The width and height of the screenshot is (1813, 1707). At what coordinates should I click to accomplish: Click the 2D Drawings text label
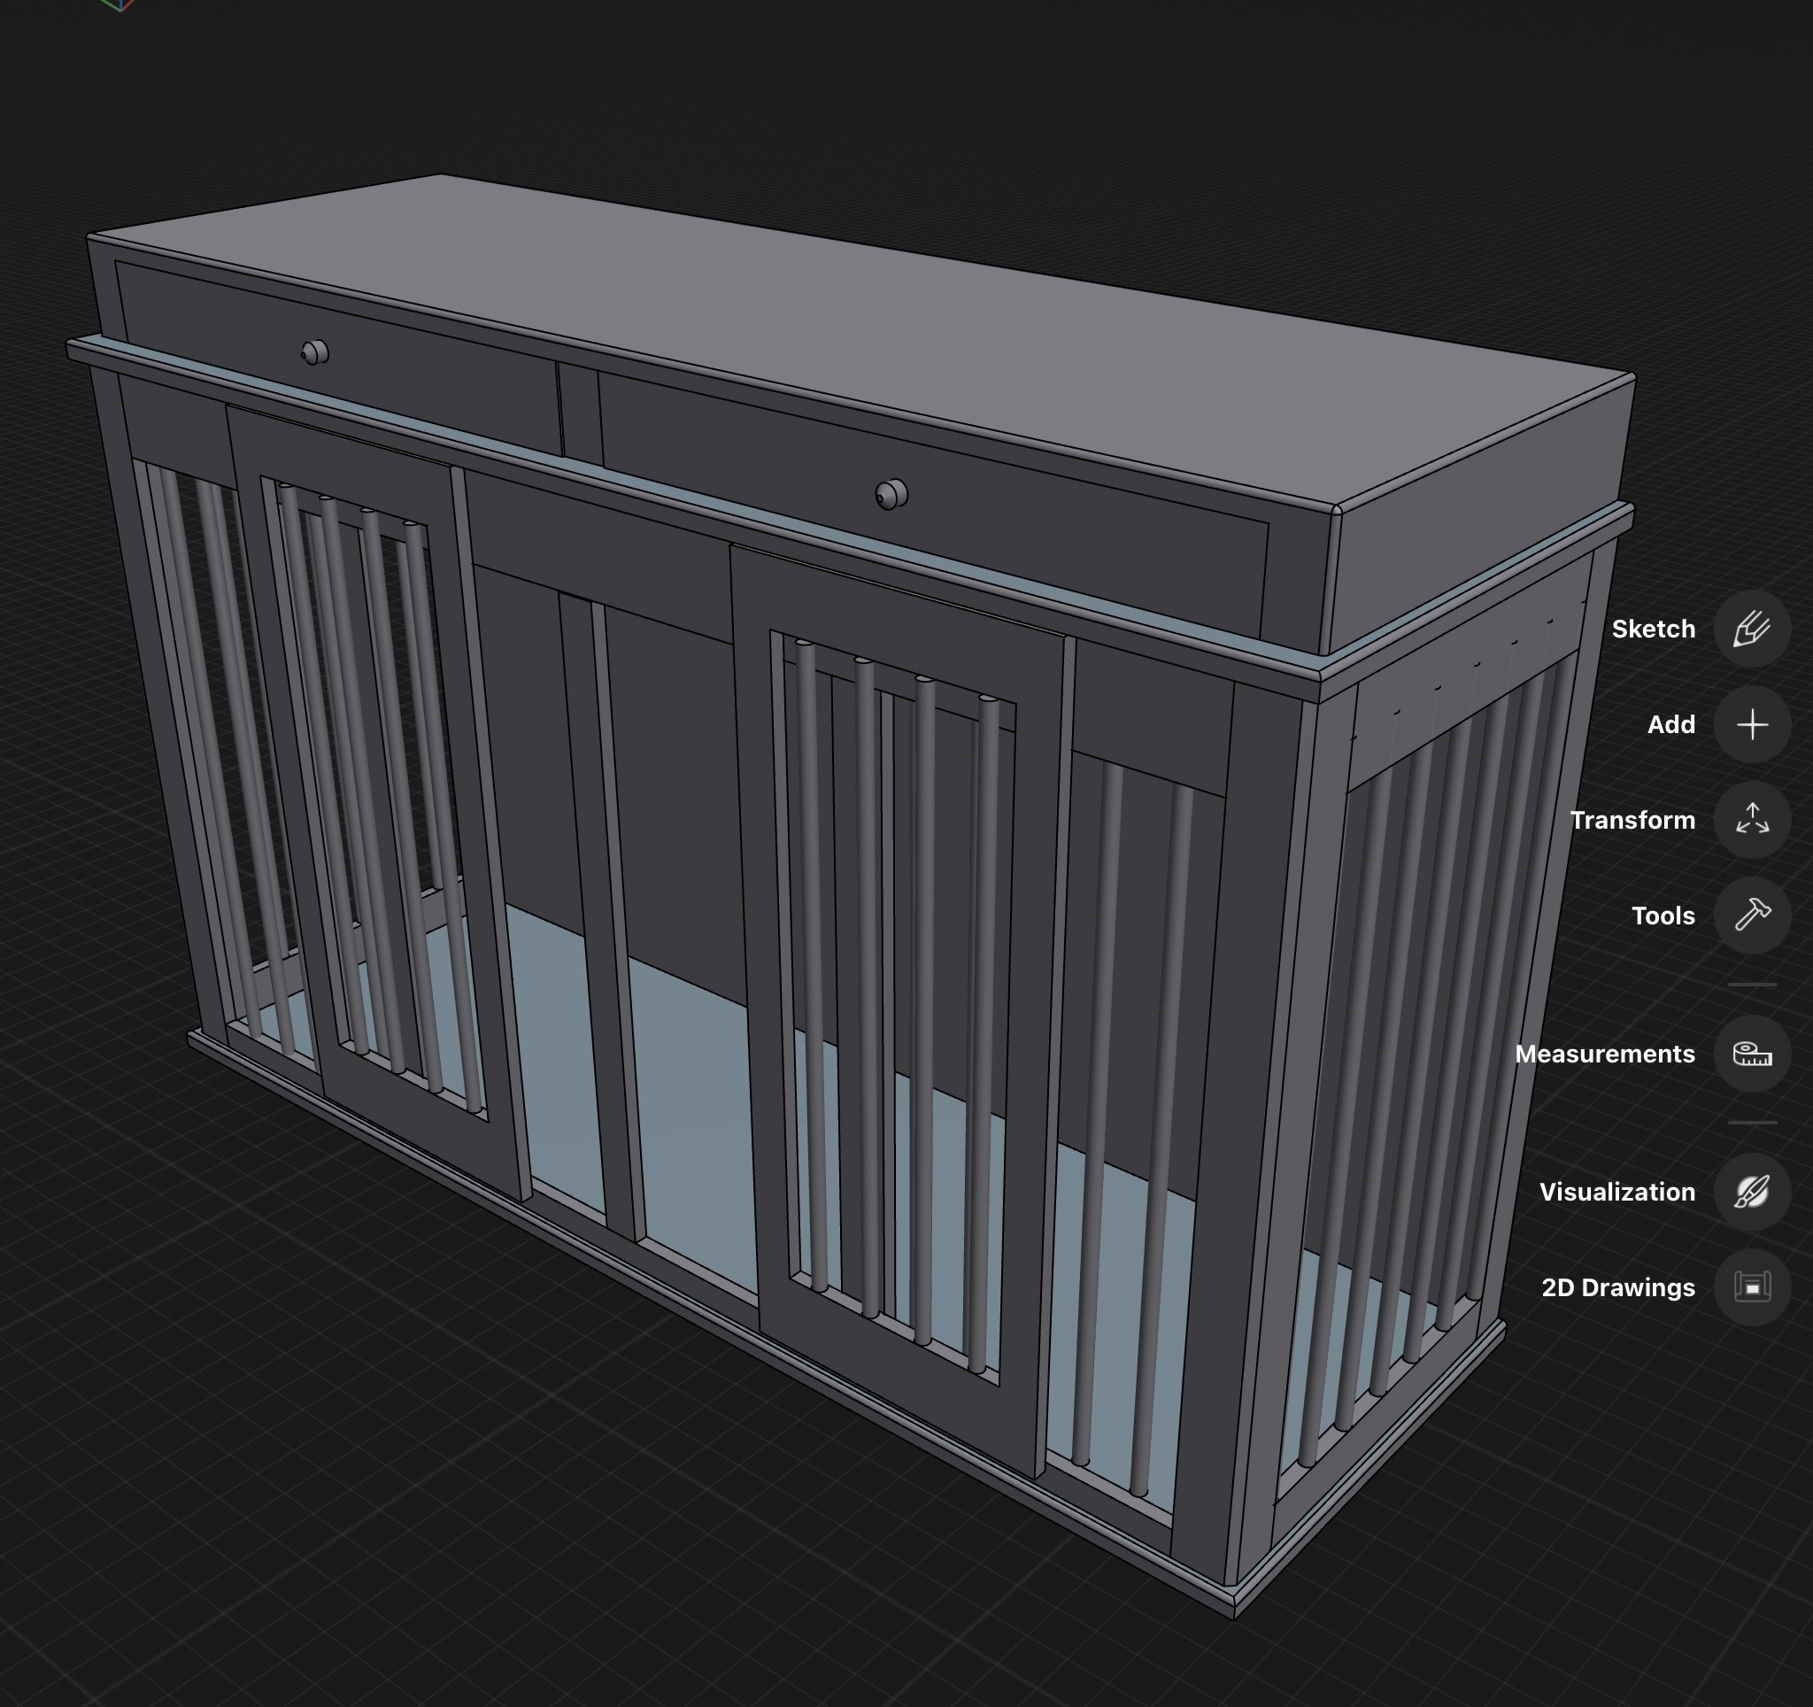coord(1618,1287)
